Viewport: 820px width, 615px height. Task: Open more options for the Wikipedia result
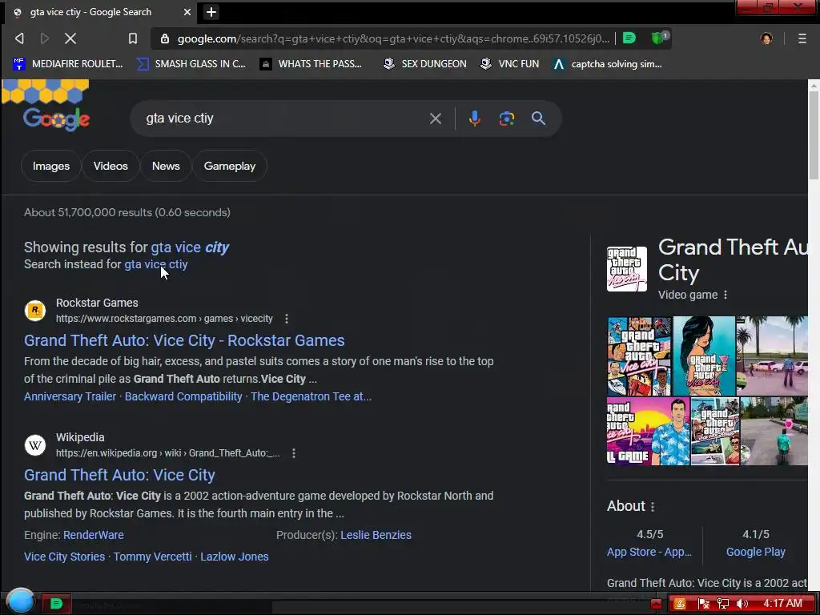(293, 453)
